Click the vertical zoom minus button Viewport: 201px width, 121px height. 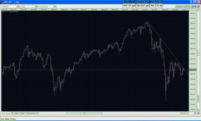point(198,110)
